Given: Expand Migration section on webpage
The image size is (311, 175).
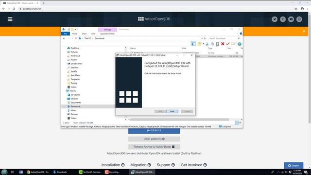Looking at the screenshot, I should tap(140, 165).
